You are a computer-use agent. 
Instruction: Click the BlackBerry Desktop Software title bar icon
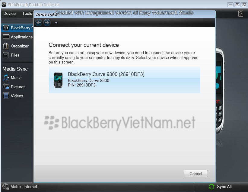click(x=4, y=5)
